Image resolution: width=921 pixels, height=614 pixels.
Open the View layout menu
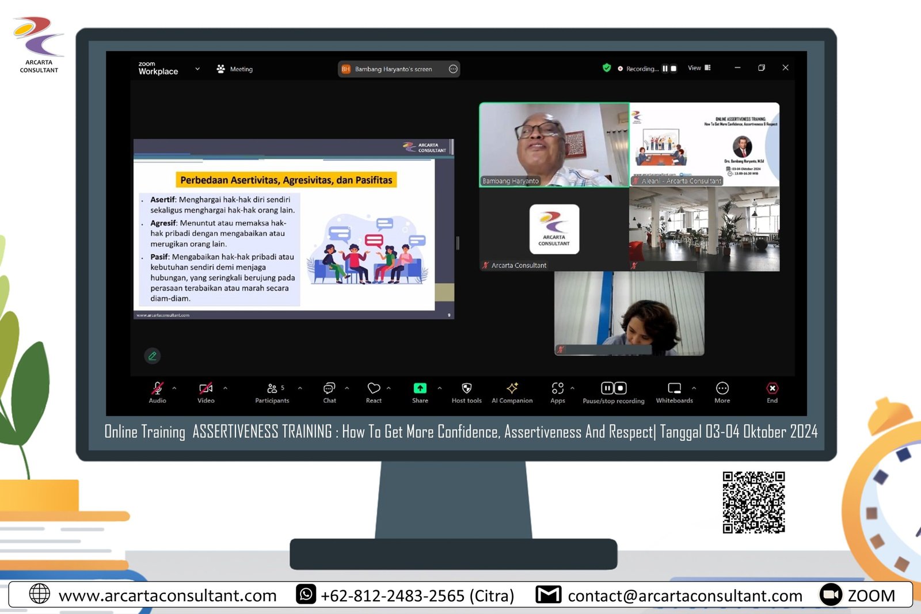coord(699,68)
